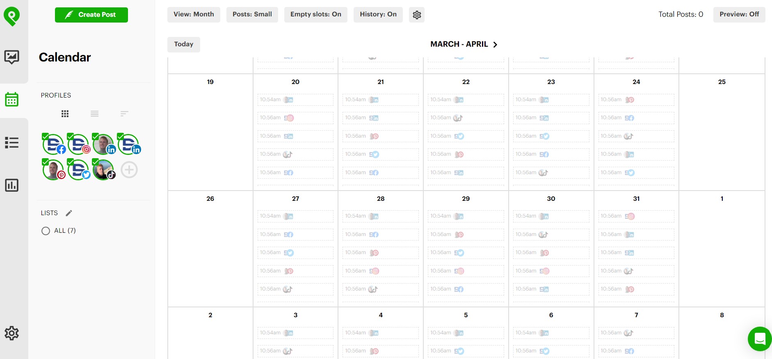This screenshot has width=772, height=359.
Task: Show profiles as sorted list icon
Action: (x=124, y=114)
